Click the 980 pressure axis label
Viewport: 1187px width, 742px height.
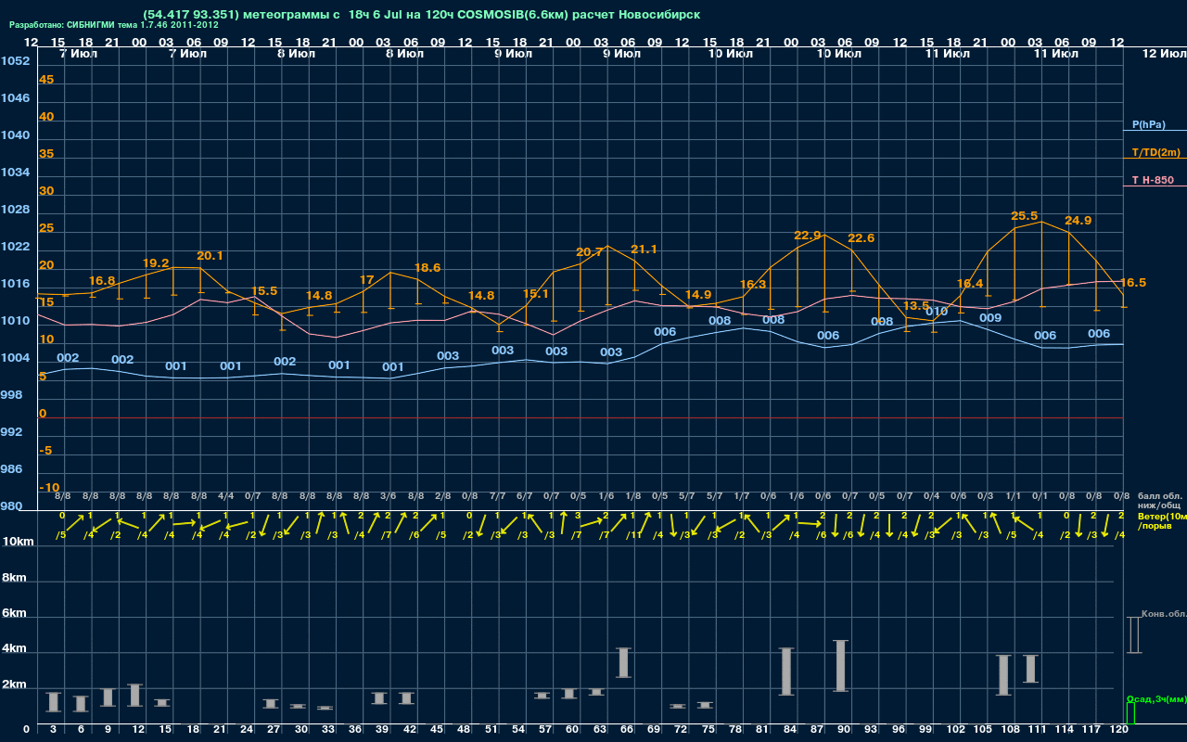[x=12, y=506]
